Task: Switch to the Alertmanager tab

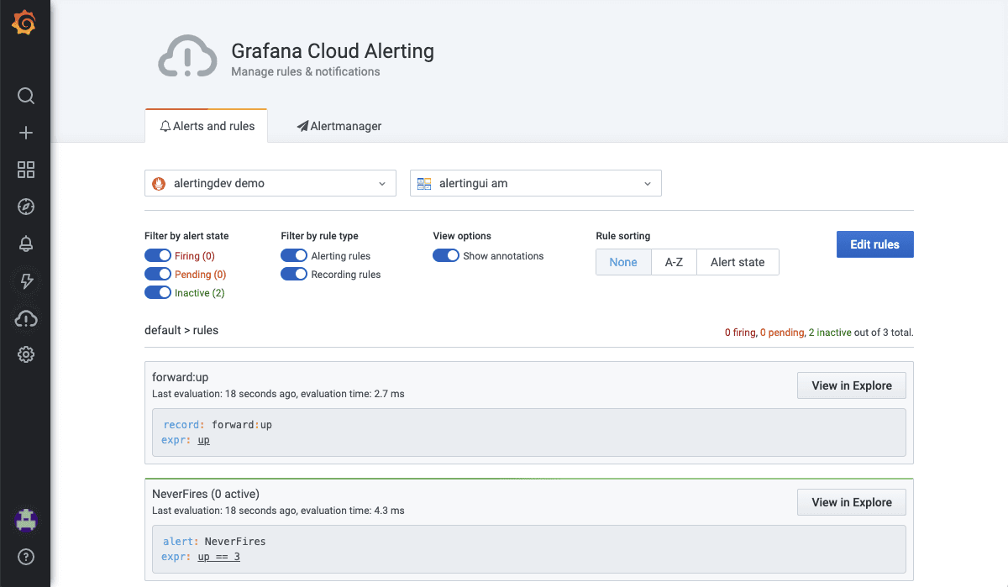Action: [339, 126]
